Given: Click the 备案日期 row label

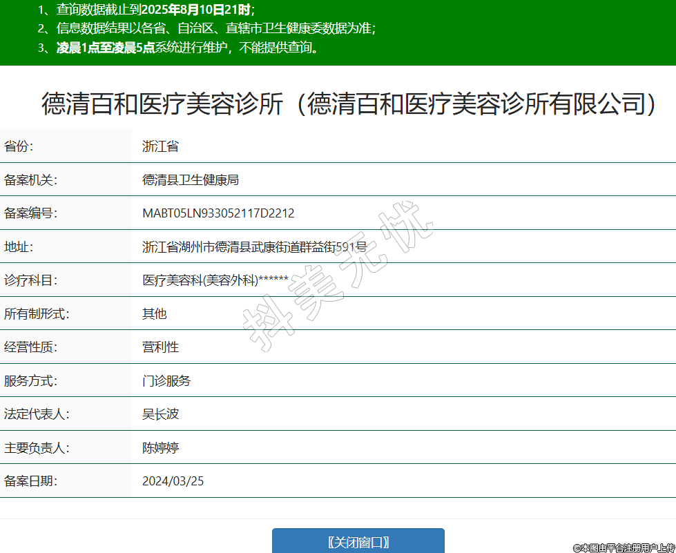Looking at the screenshot, I should (x=30, y=481).
